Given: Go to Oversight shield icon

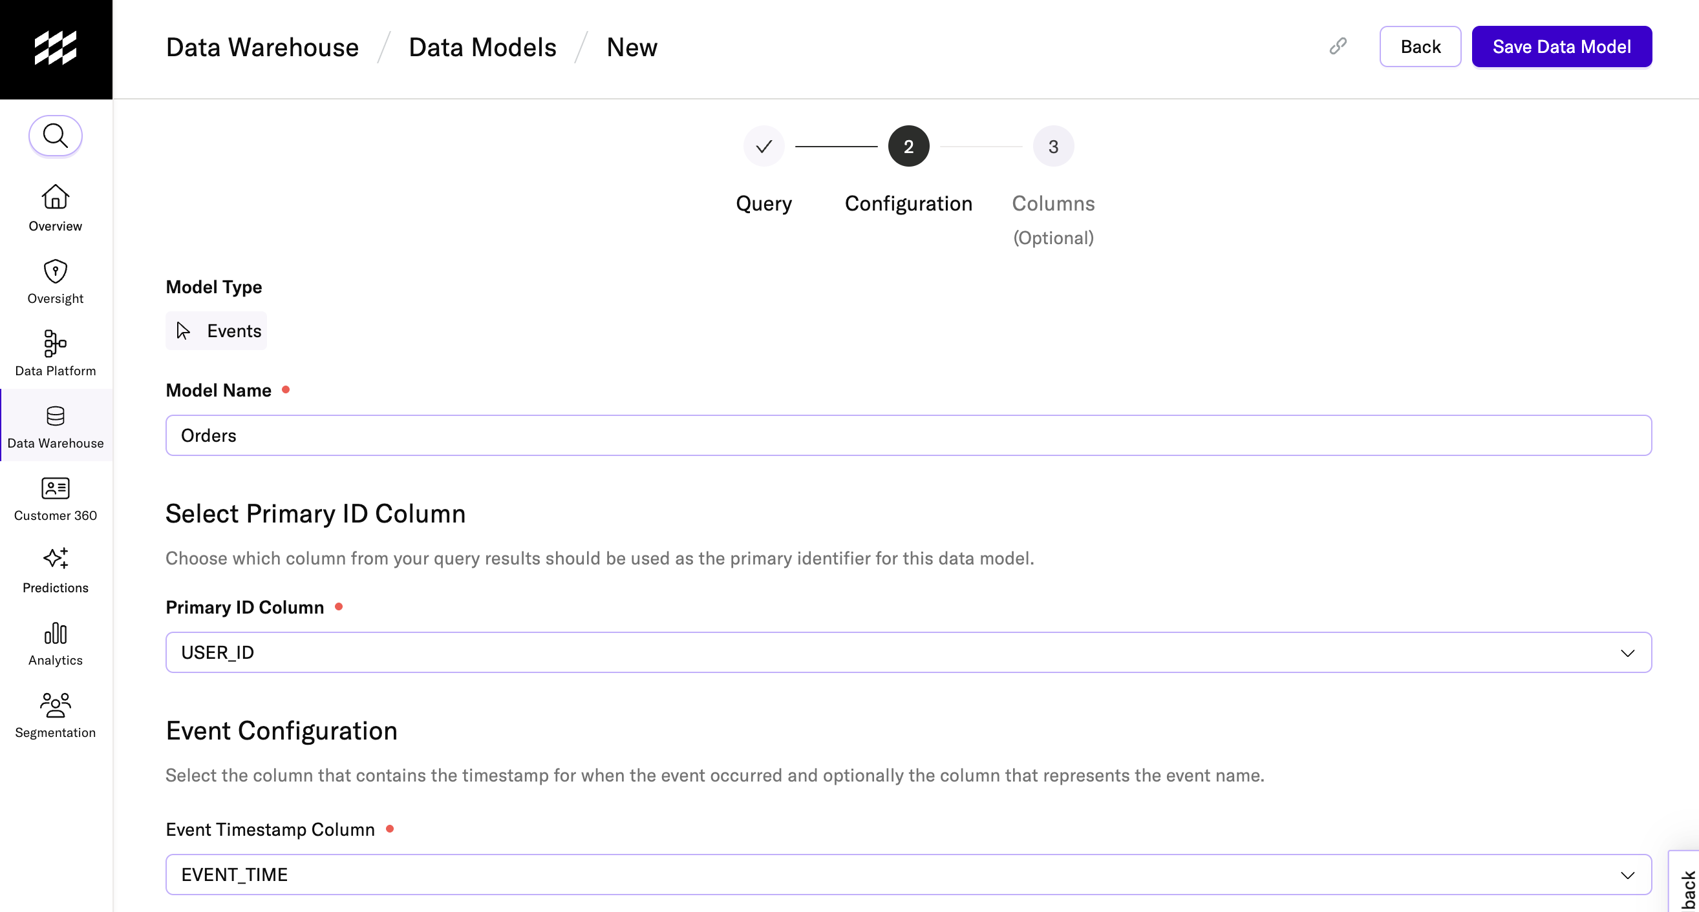Looking at the screenshot, I should (x=56, y=271).
